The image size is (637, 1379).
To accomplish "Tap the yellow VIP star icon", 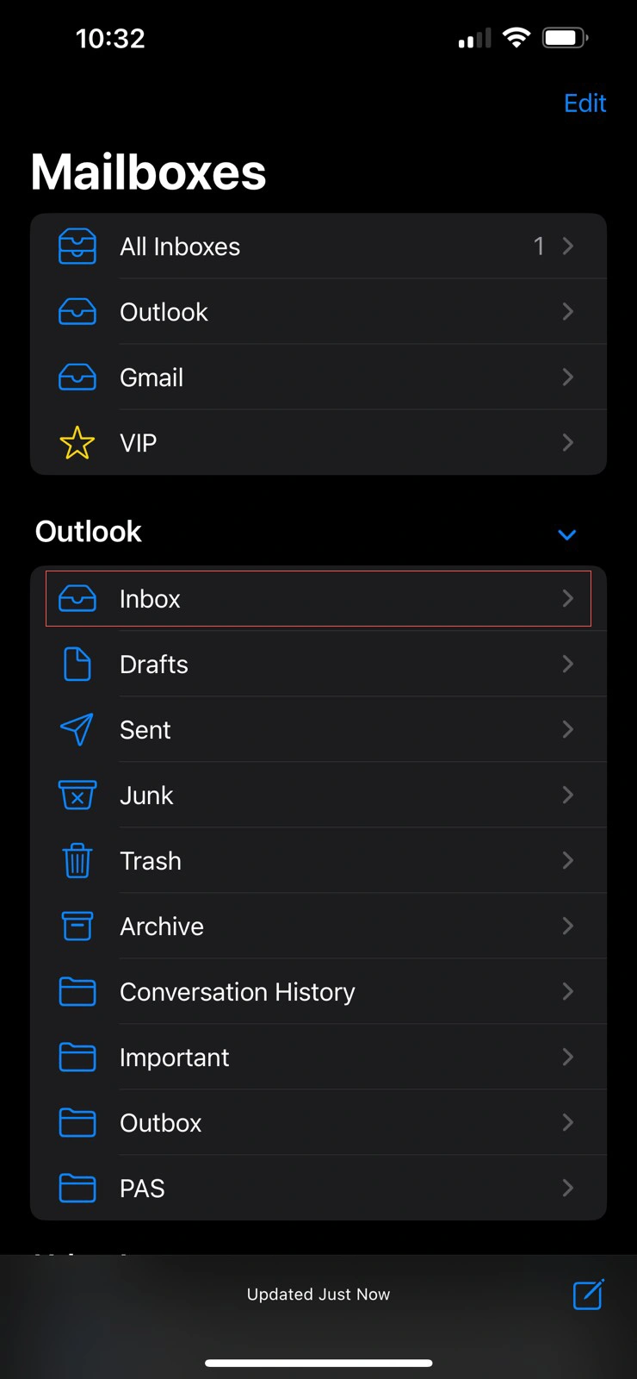I will point(77,443).
